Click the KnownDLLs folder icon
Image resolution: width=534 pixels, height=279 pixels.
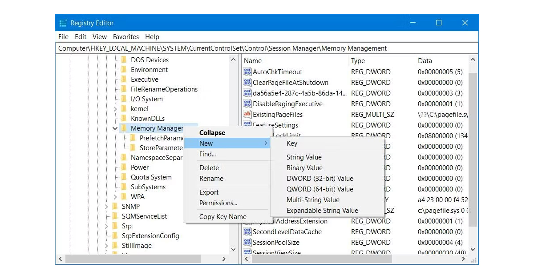[x=125, y=118]
